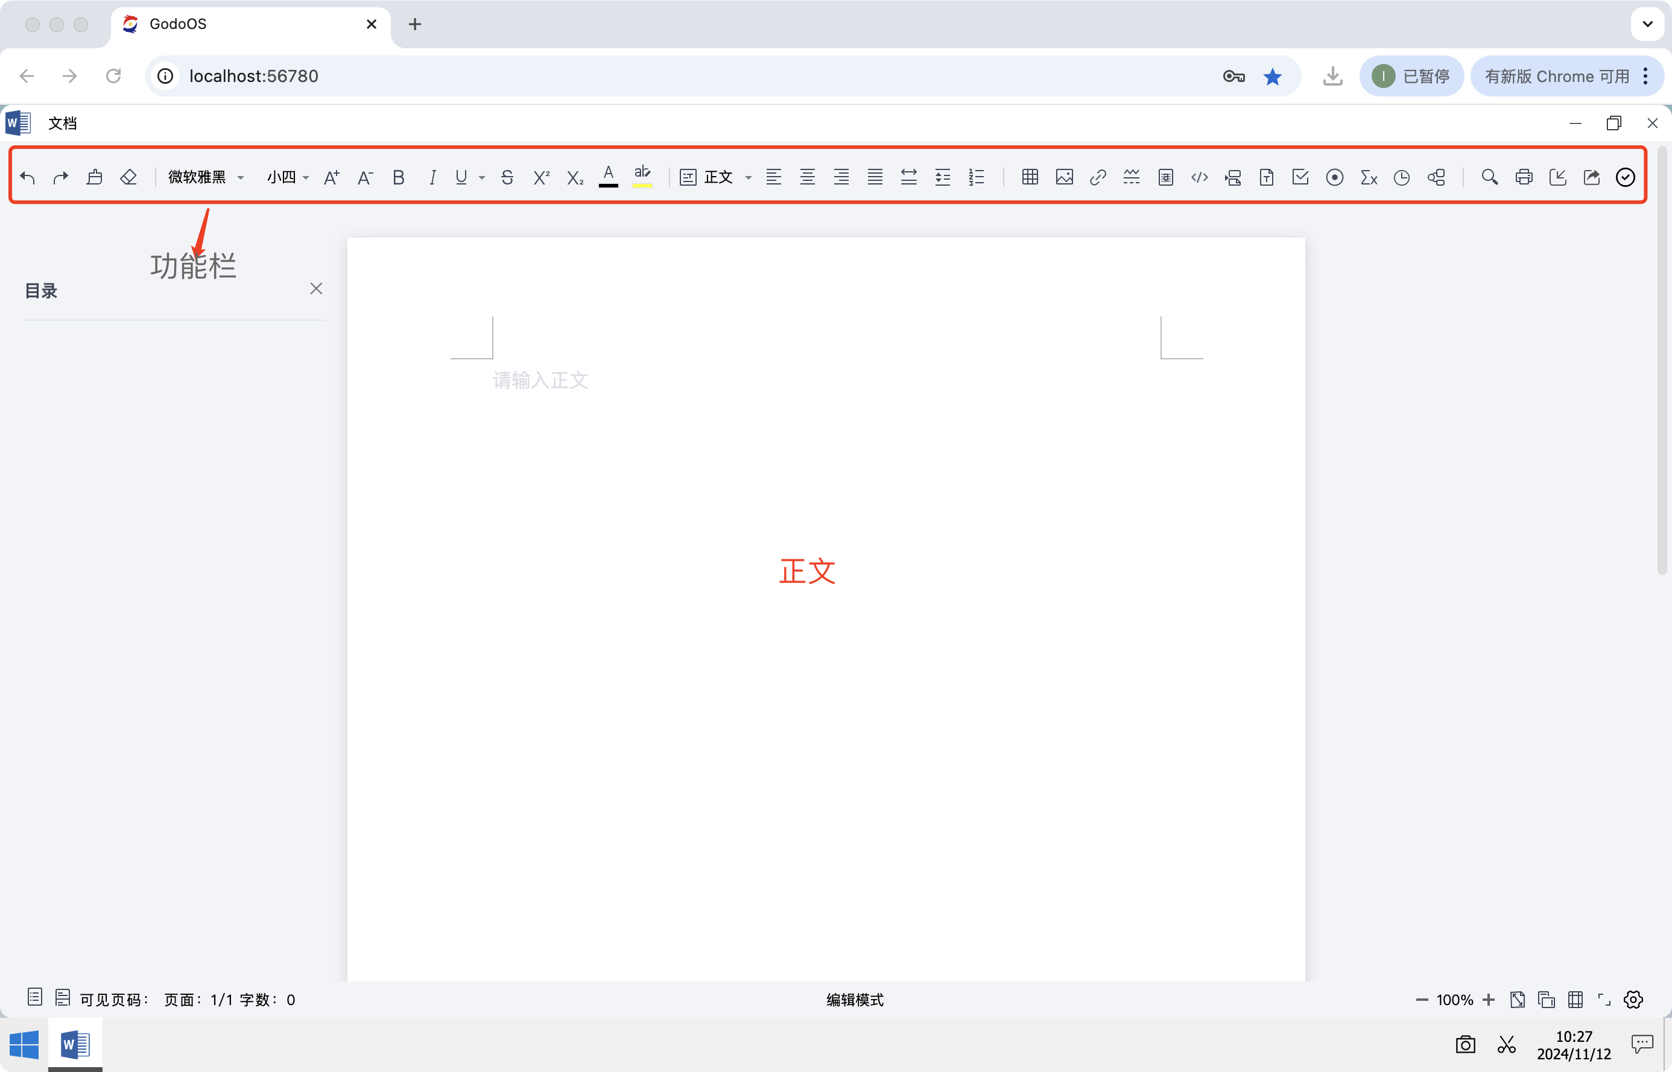This screenshot has height=1072, width=1672.
Task: Insert a content block
Action: (x=1436, y=177)
